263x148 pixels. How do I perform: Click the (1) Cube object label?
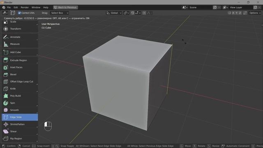click(46, 28)
